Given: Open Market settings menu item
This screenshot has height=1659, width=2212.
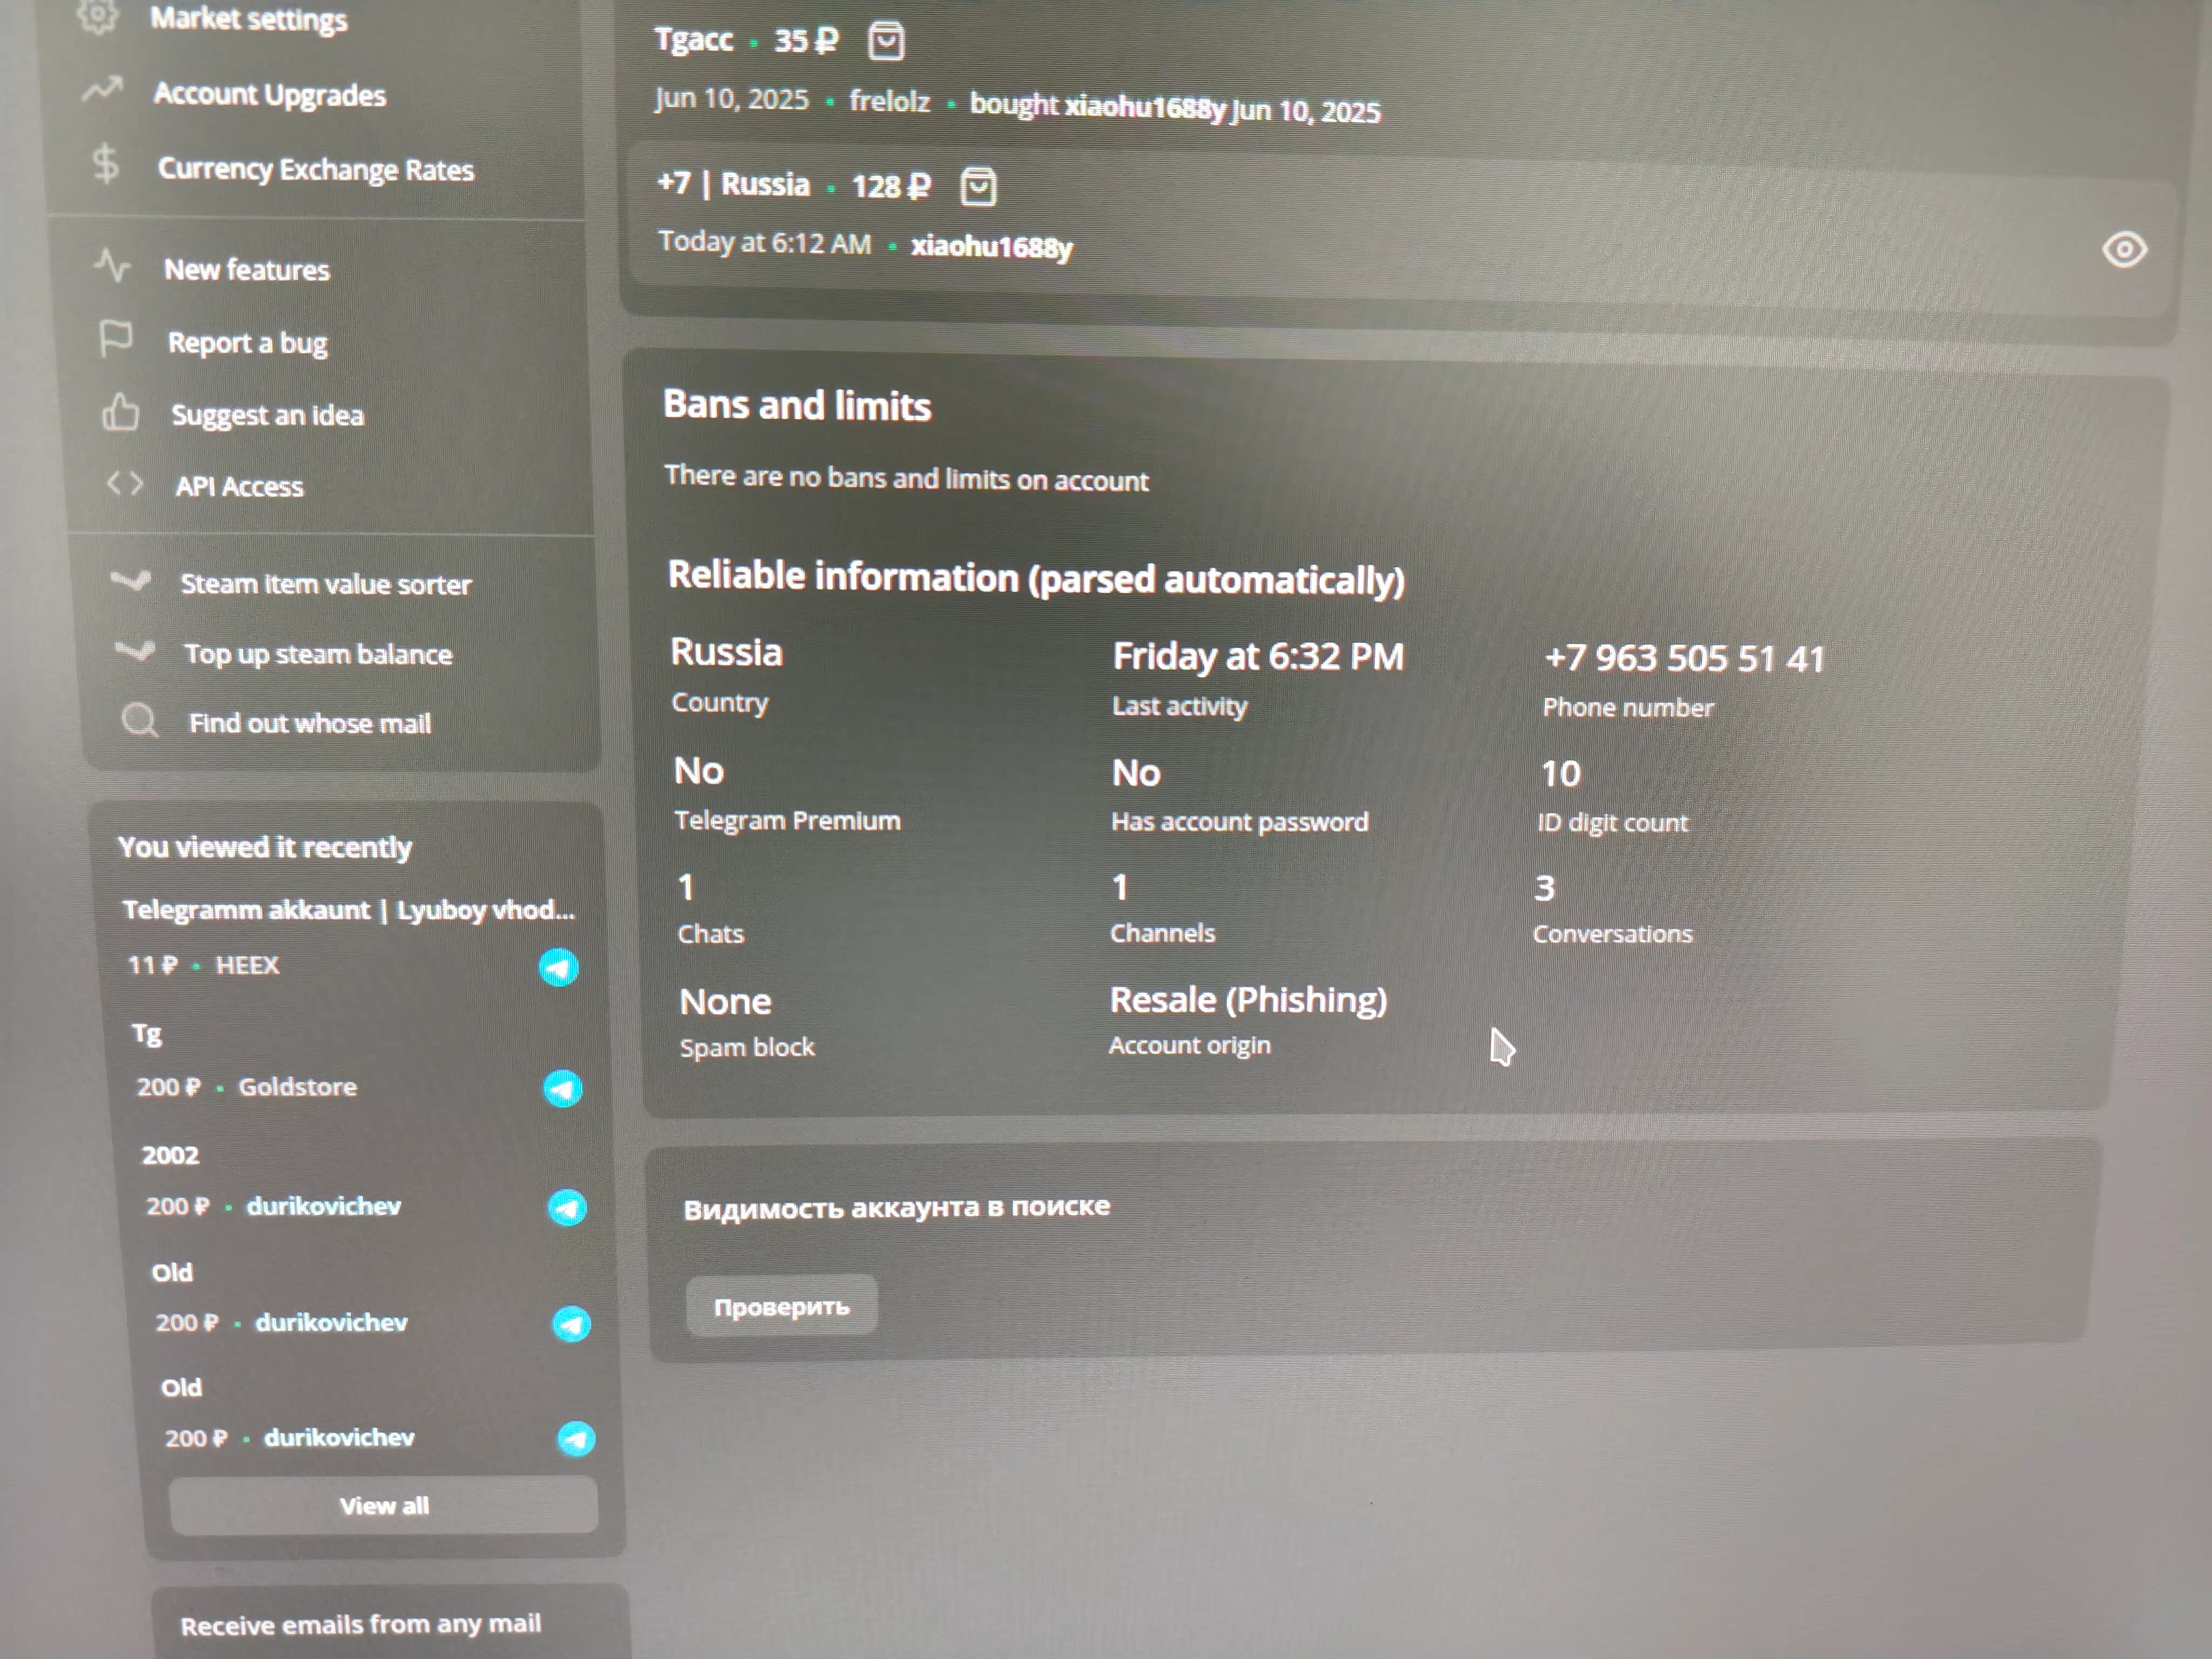Looking at the screenshot, I should click(249, 19).
